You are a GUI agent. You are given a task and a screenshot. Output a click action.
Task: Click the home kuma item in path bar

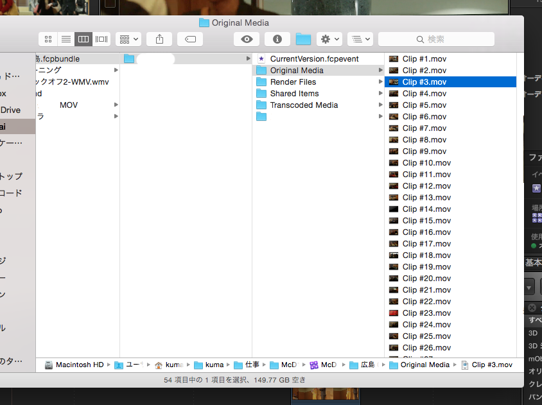[x=169, y=365]
